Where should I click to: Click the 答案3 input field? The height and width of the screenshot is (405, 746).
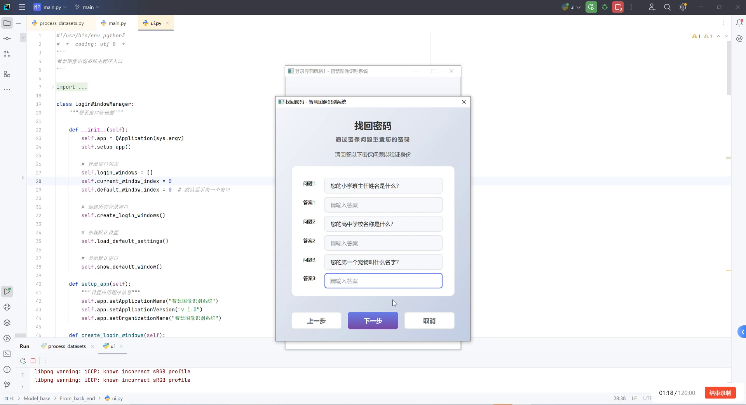pyautogui.click(x=383, y=281)
